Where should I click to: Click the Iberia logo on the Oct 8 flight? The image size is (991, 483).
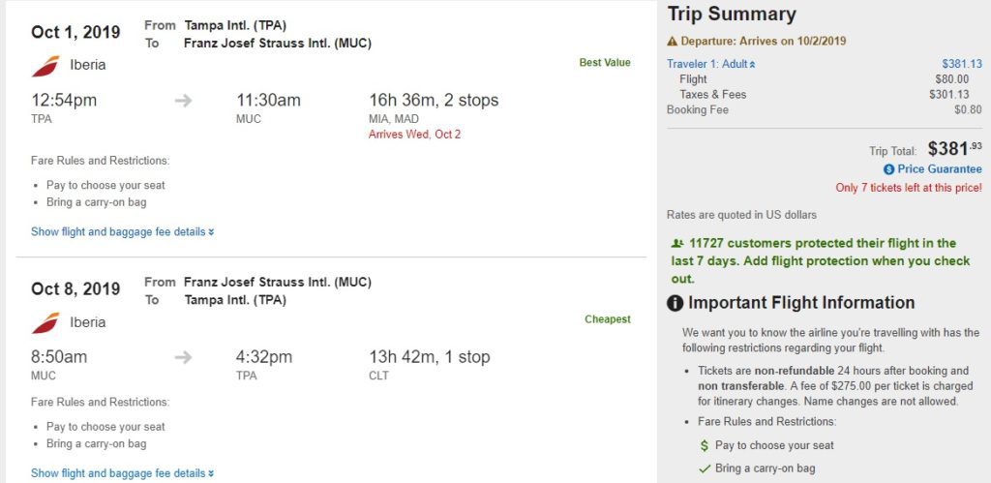[45, 322]
